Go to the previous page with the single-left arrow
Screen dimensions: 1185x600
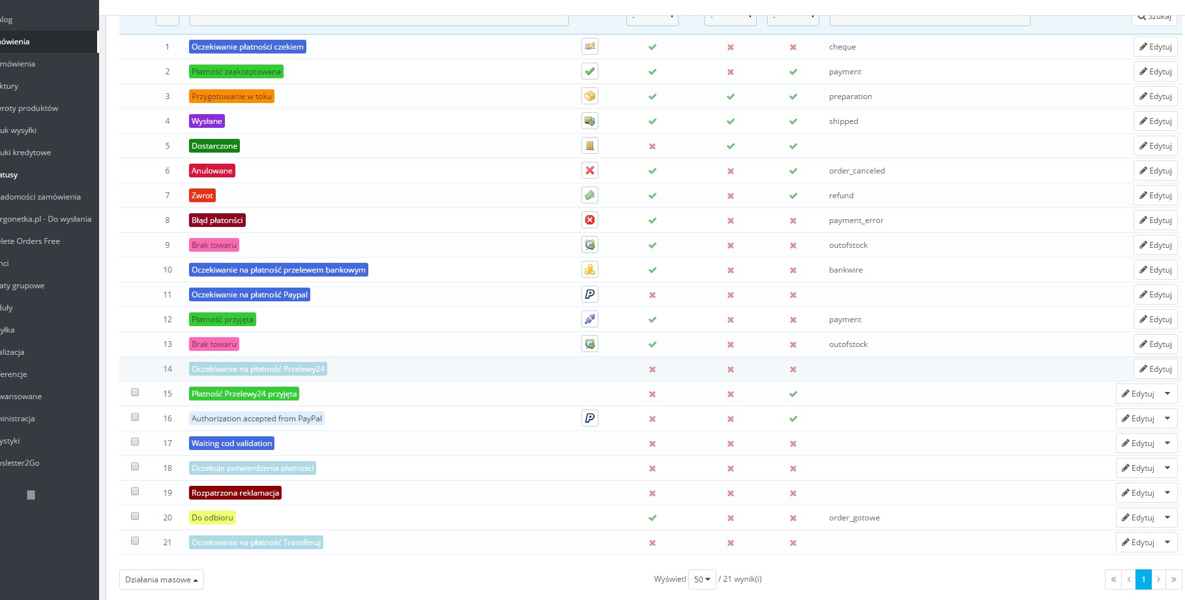[1128, 579]
